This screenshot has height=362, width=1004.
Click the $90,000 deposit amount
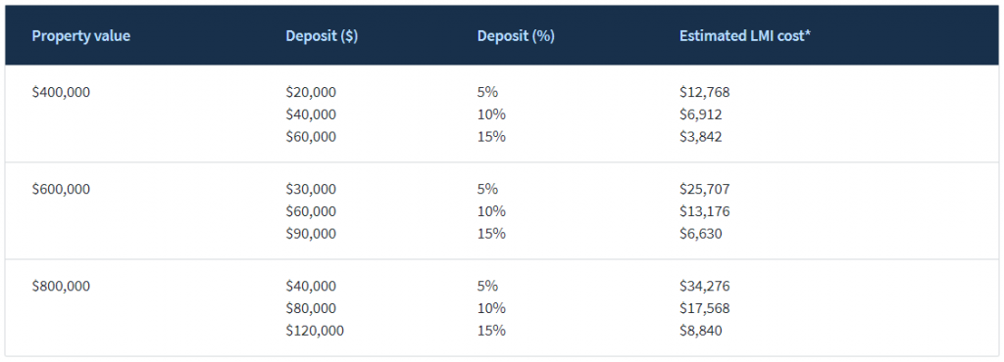click(311, 234)
